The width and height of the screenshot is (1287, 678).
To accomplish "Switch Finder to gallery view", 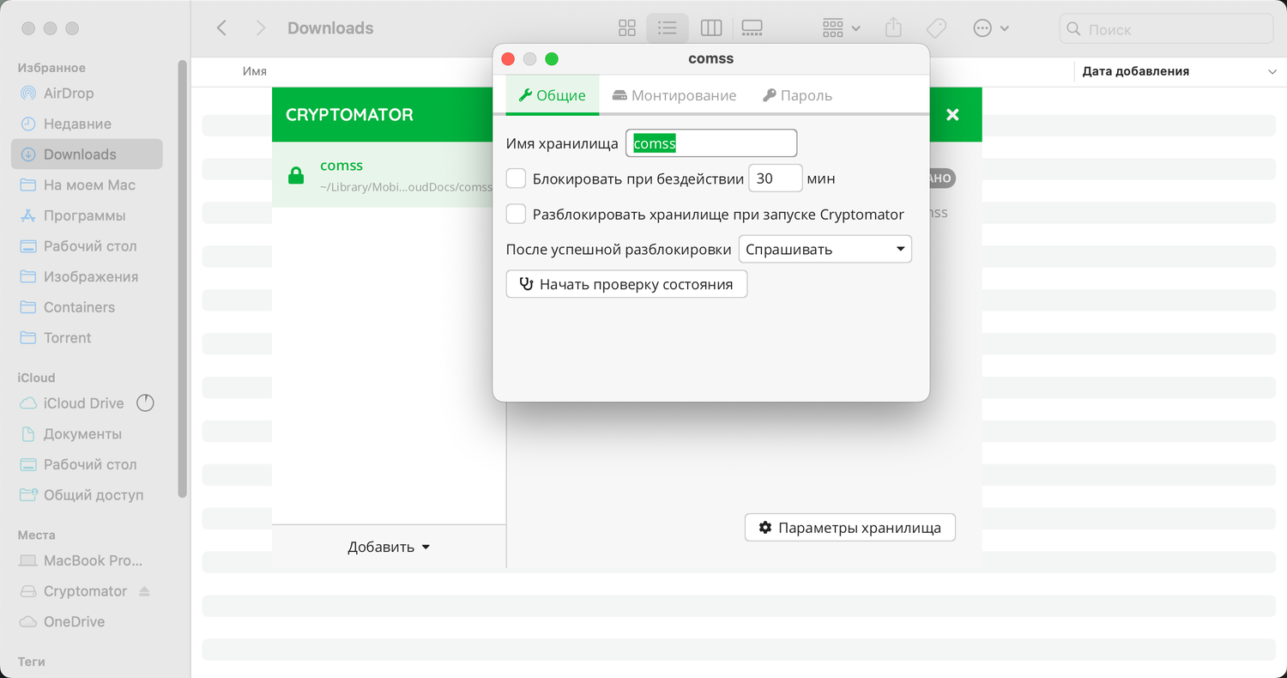I will coord(752,28).
